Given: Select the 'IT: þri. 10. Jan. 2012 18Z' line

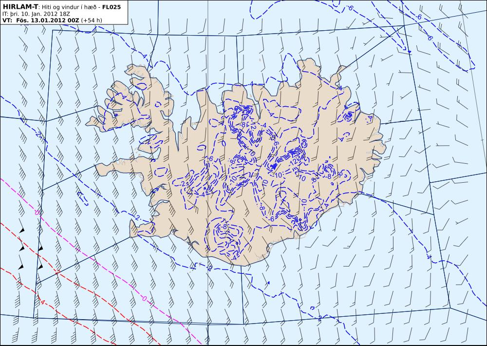Looking at the screenshot, I should (x=36, y=14).
